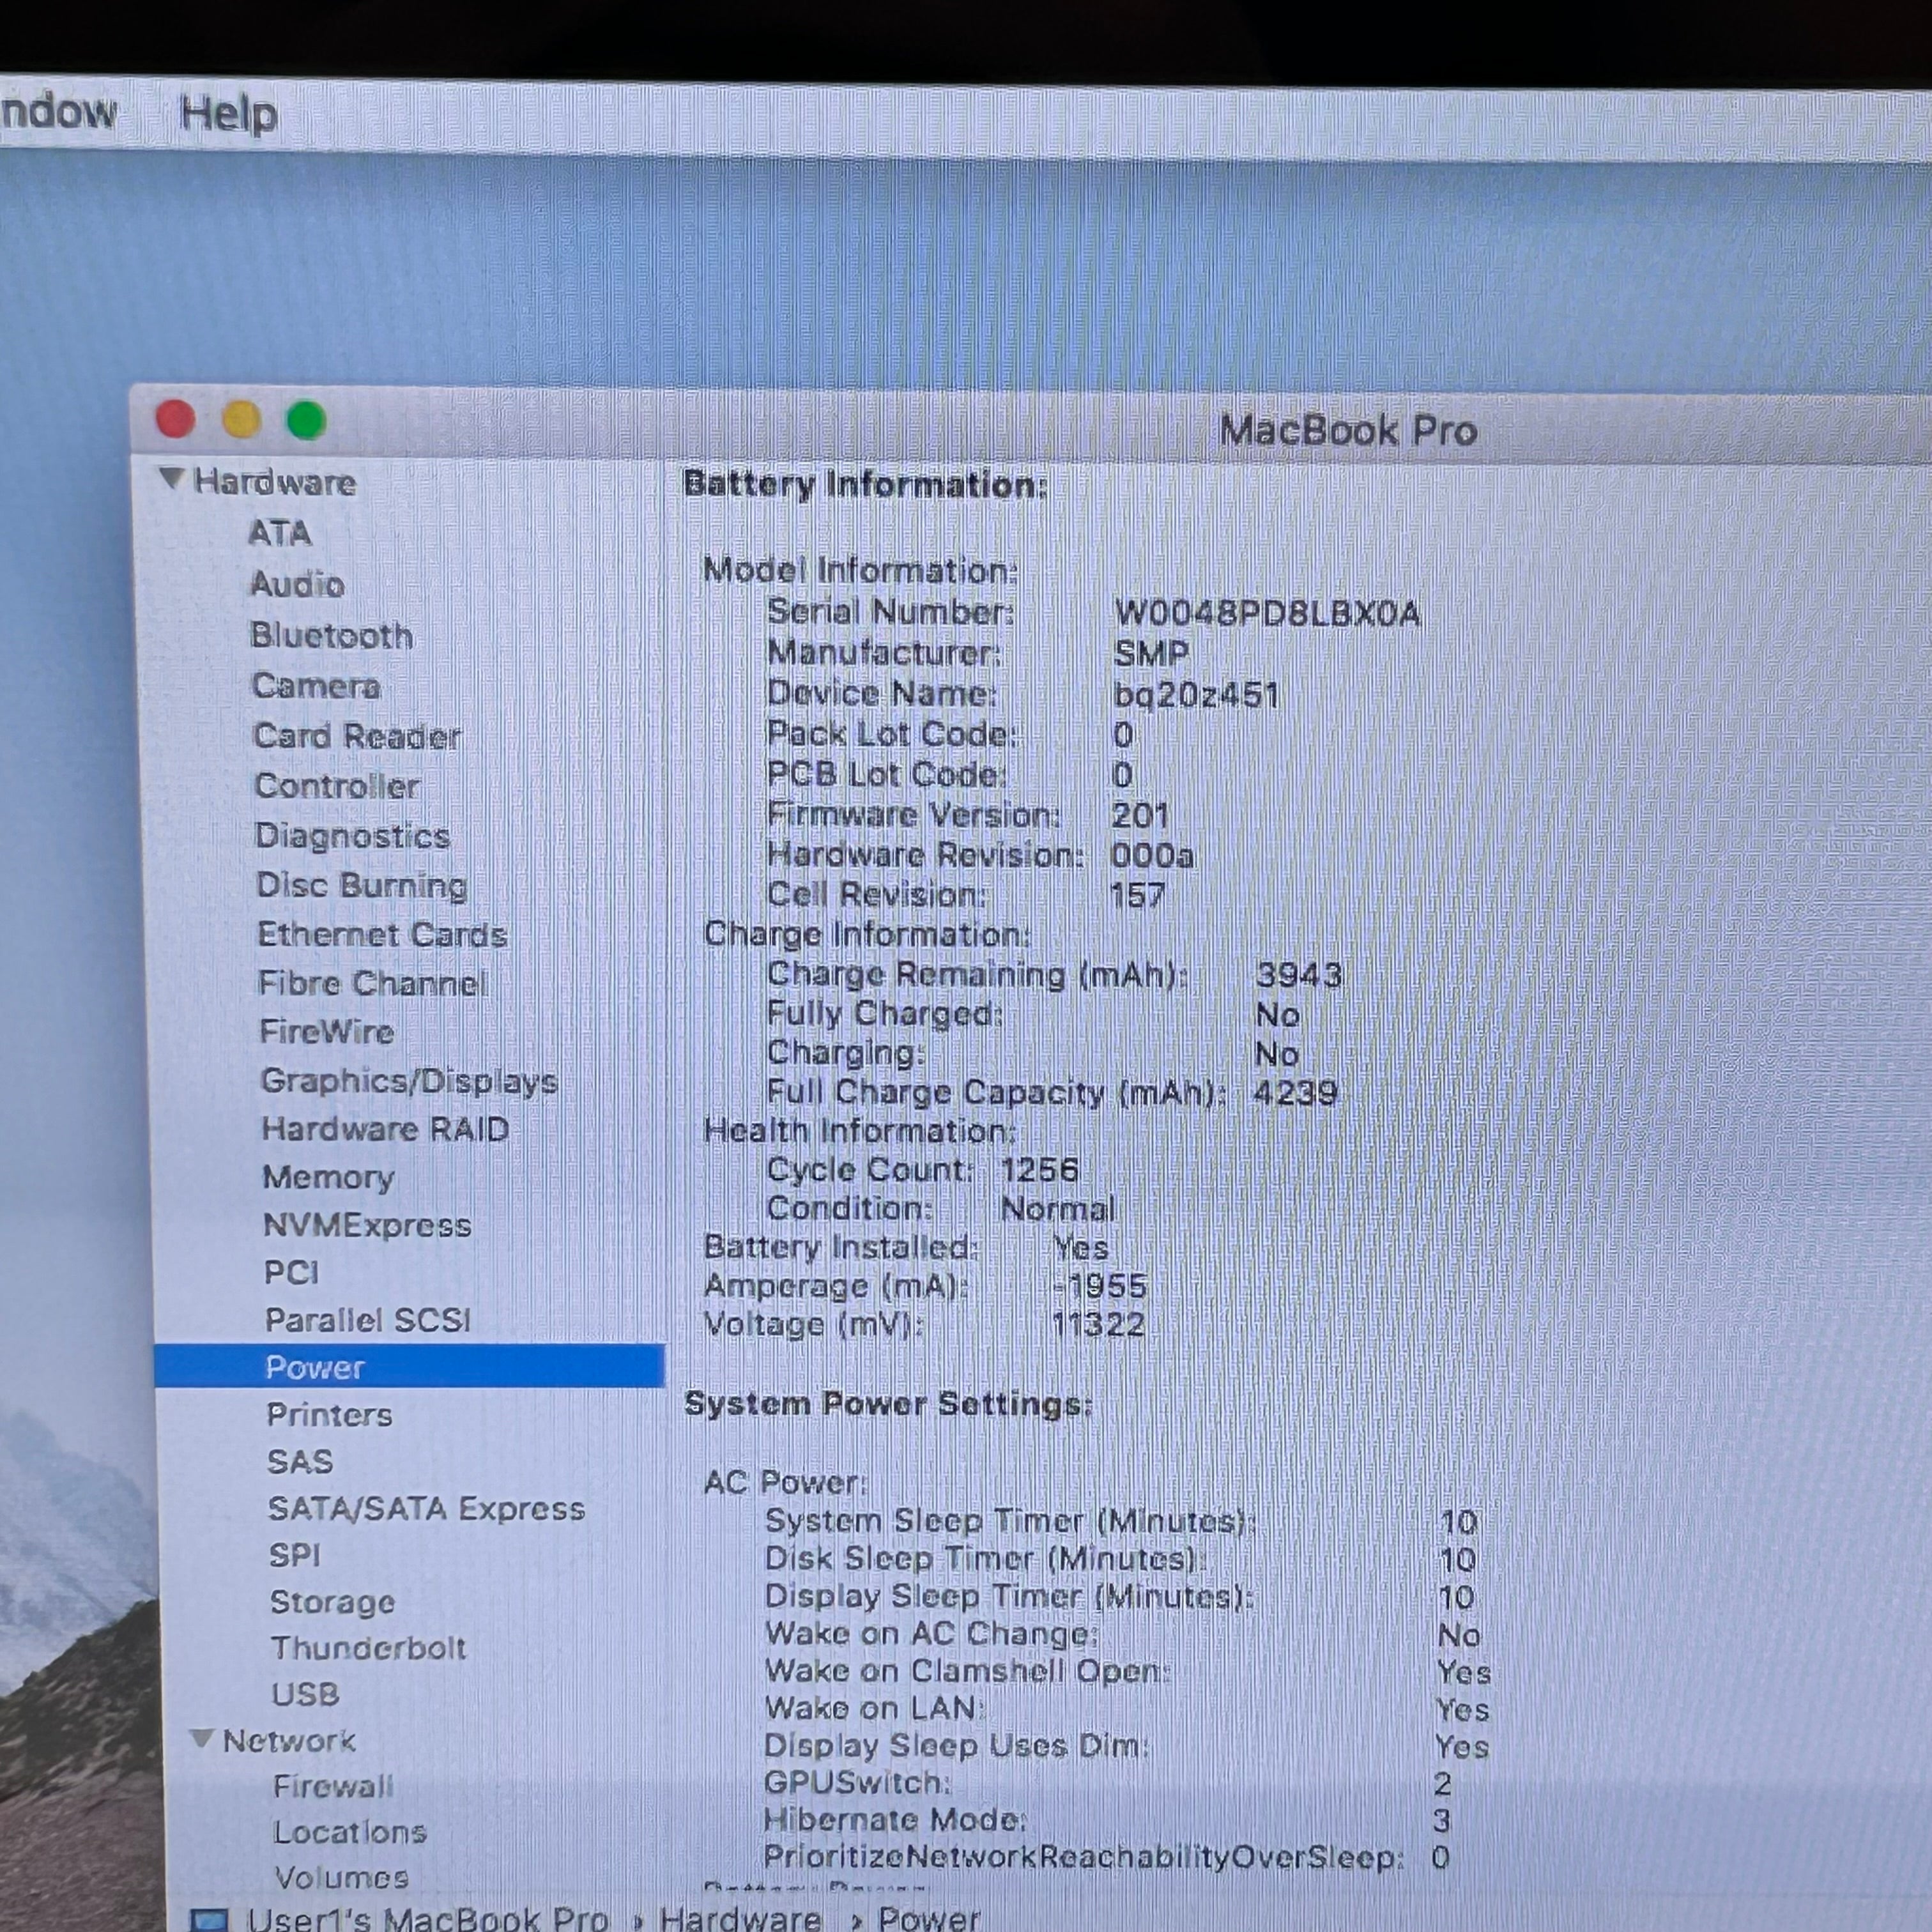Collapse the Hardware section triangle
The width and height of the screenshot is (1932, 1932).
(x=172, y=479)
